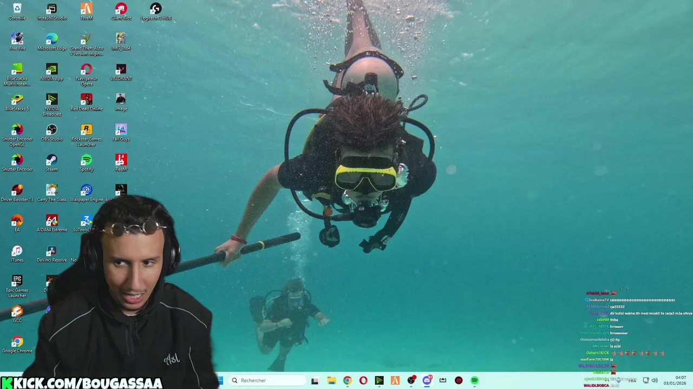Select the Driver Booster 13 shortcut
Image resolution: width=693 pixels, height=389 pixels.
[x=17, y=193]
